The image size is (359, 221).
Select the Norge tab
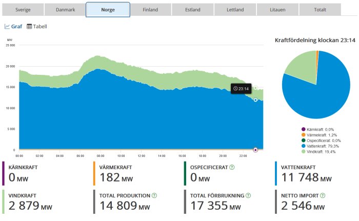click(108, 10)
